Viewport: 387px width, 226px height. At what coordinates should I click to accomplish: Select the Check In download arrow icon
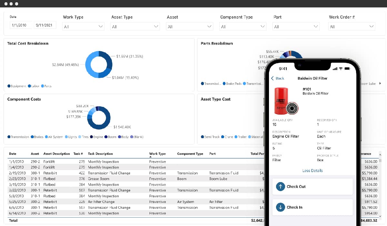[280, 207]
